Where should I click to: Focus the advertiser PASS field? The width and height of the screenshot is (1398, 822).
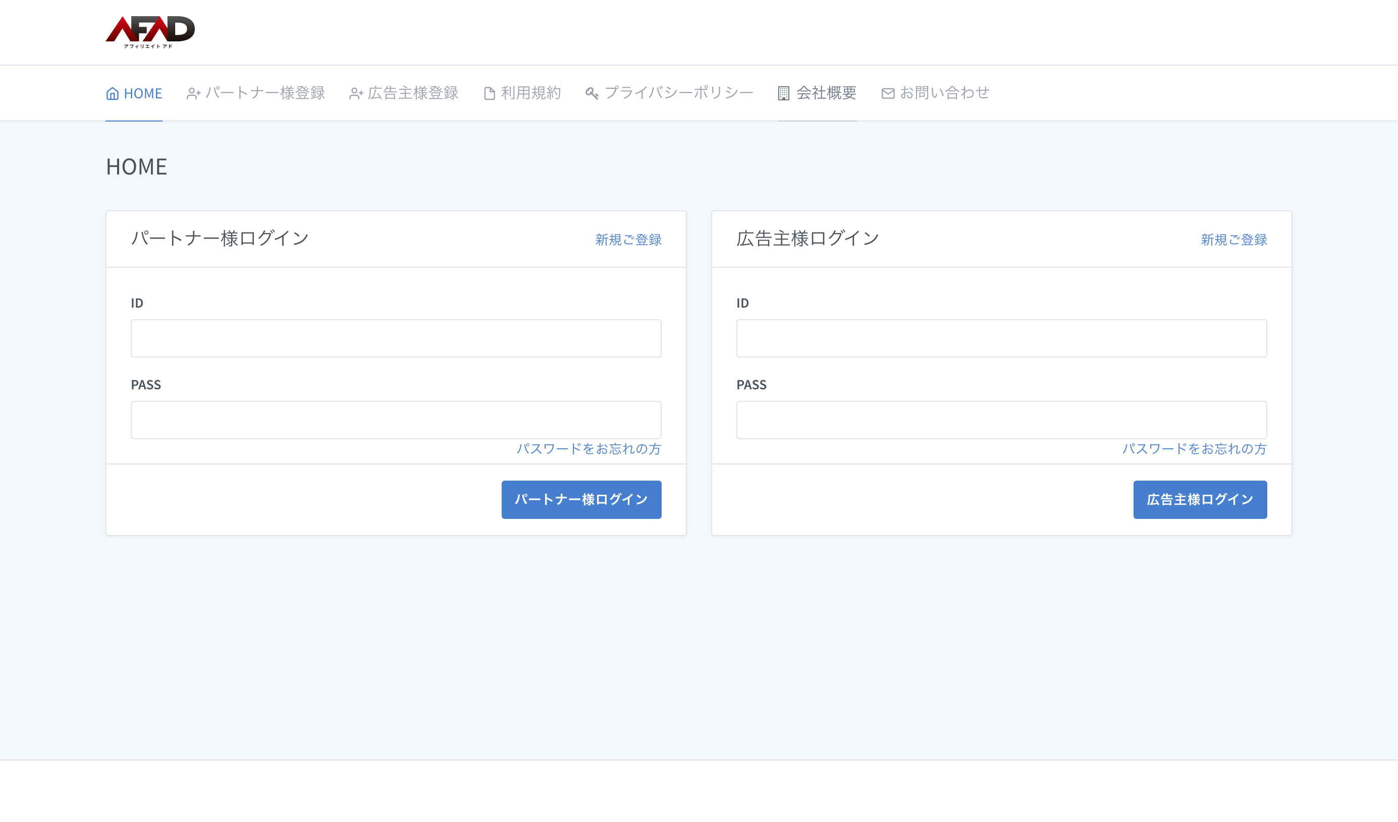pyautogui.click(x=1001, y=420)
